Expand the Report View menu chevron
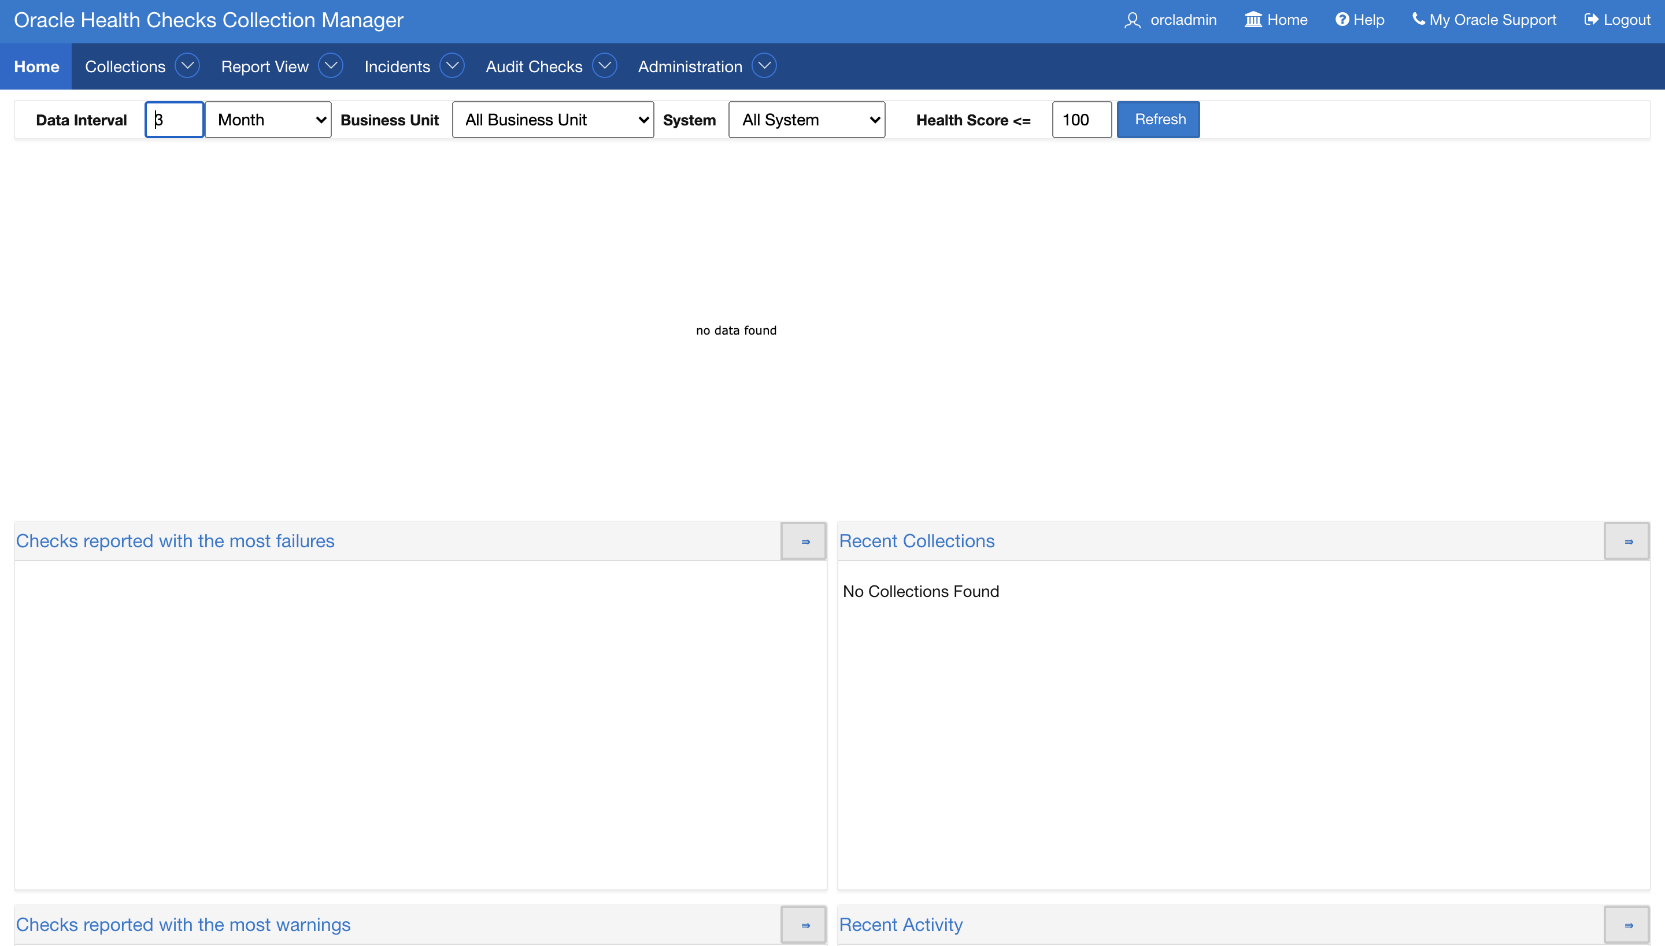 click(x=331, y=66)
